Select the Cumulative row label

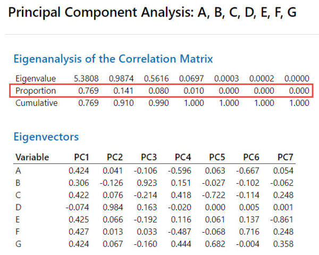(x=36, y=103)
